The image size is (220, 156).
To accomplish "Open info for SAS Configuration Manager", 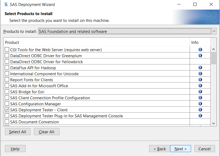I will pyautogui.click(x=200, y=104).
